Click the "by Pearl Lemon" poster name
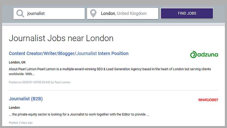The width and height of the screenshot is (227, 128). (61, 82)
